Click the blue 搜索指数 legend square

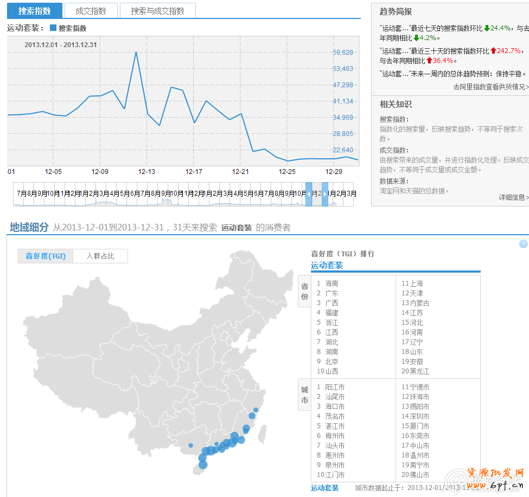(x=53, y=28)
